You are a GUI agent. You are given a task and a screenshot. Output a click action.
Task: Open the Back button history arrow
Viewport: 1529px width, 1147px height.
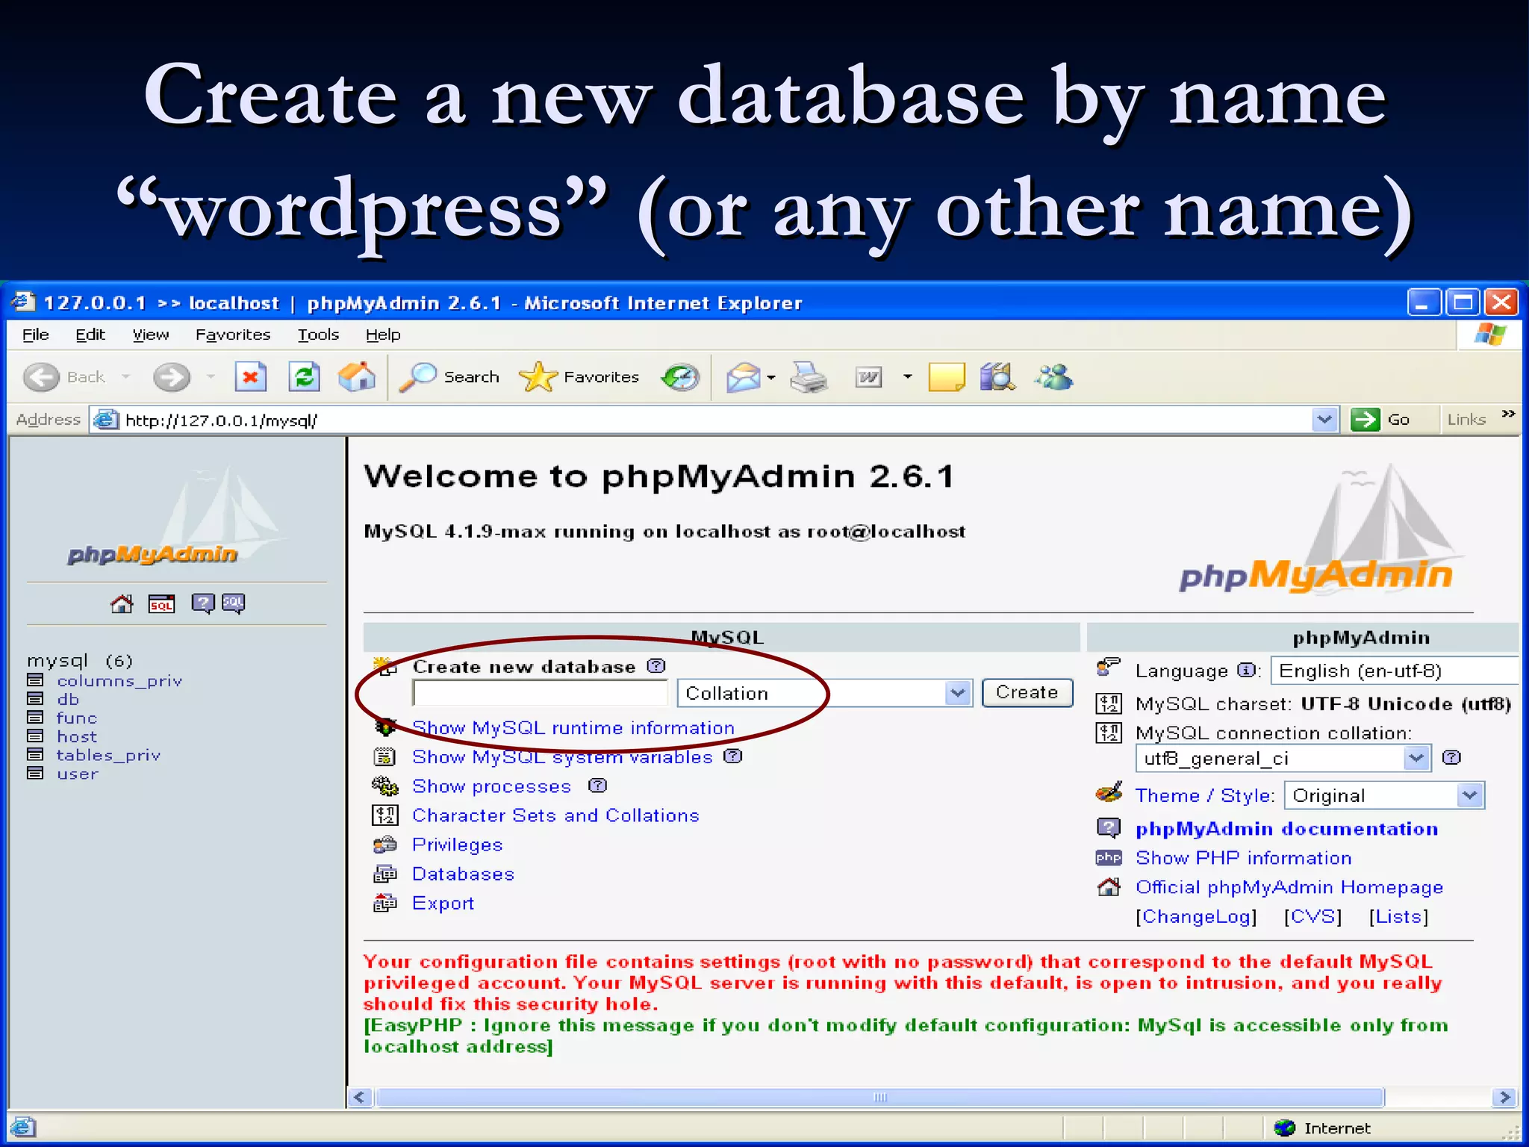point(125,376)
